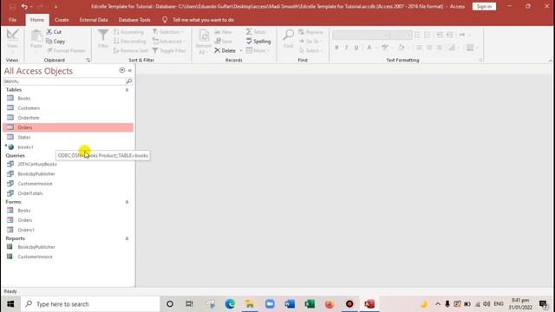Image resolution: width=555 pixels, height=312 pixels.
Task: Open the 20thCenturyBooks query
Action: tap(68, 164)
